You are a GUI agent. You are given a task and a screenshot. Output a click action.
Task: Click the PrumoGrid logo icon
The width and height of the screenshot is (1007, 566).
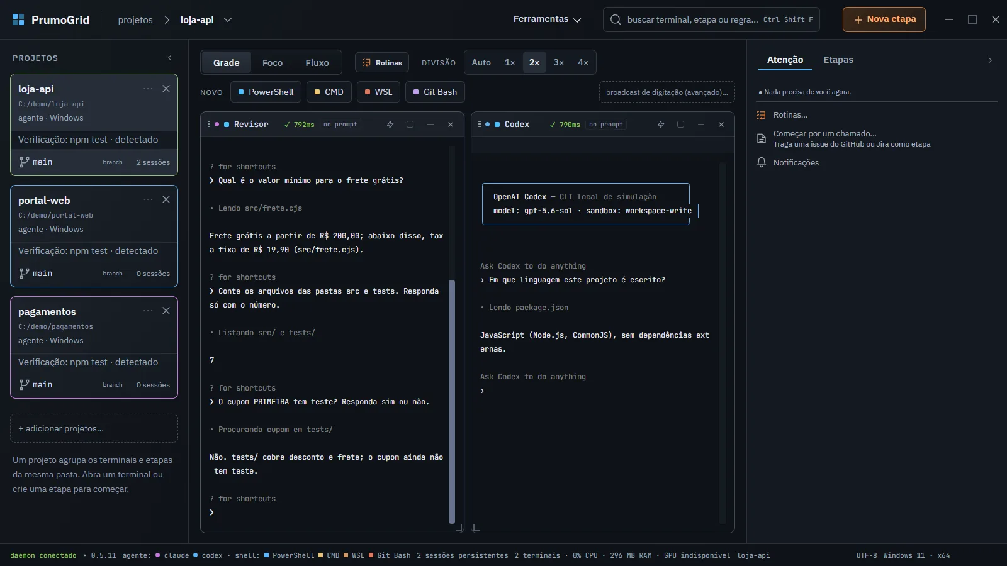pos(18,19)
